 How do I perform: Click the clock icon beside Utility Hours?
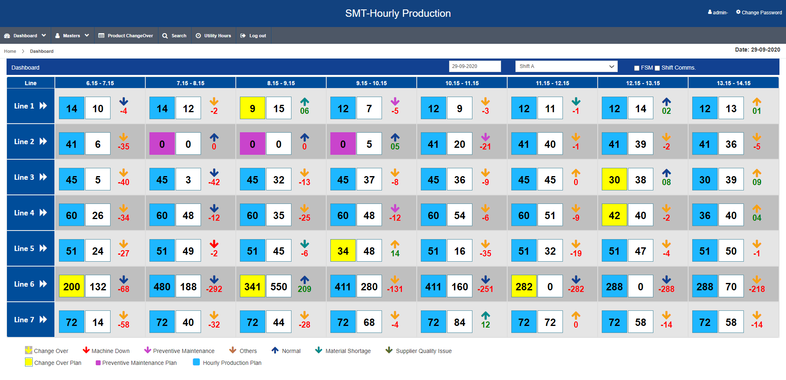coord(198,36)
